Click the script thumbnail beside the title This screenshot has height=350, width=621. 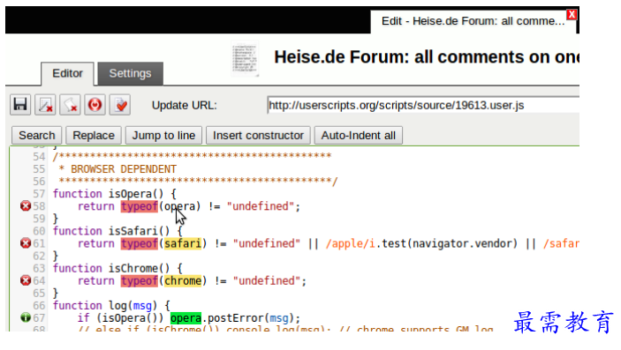(246, 58)
